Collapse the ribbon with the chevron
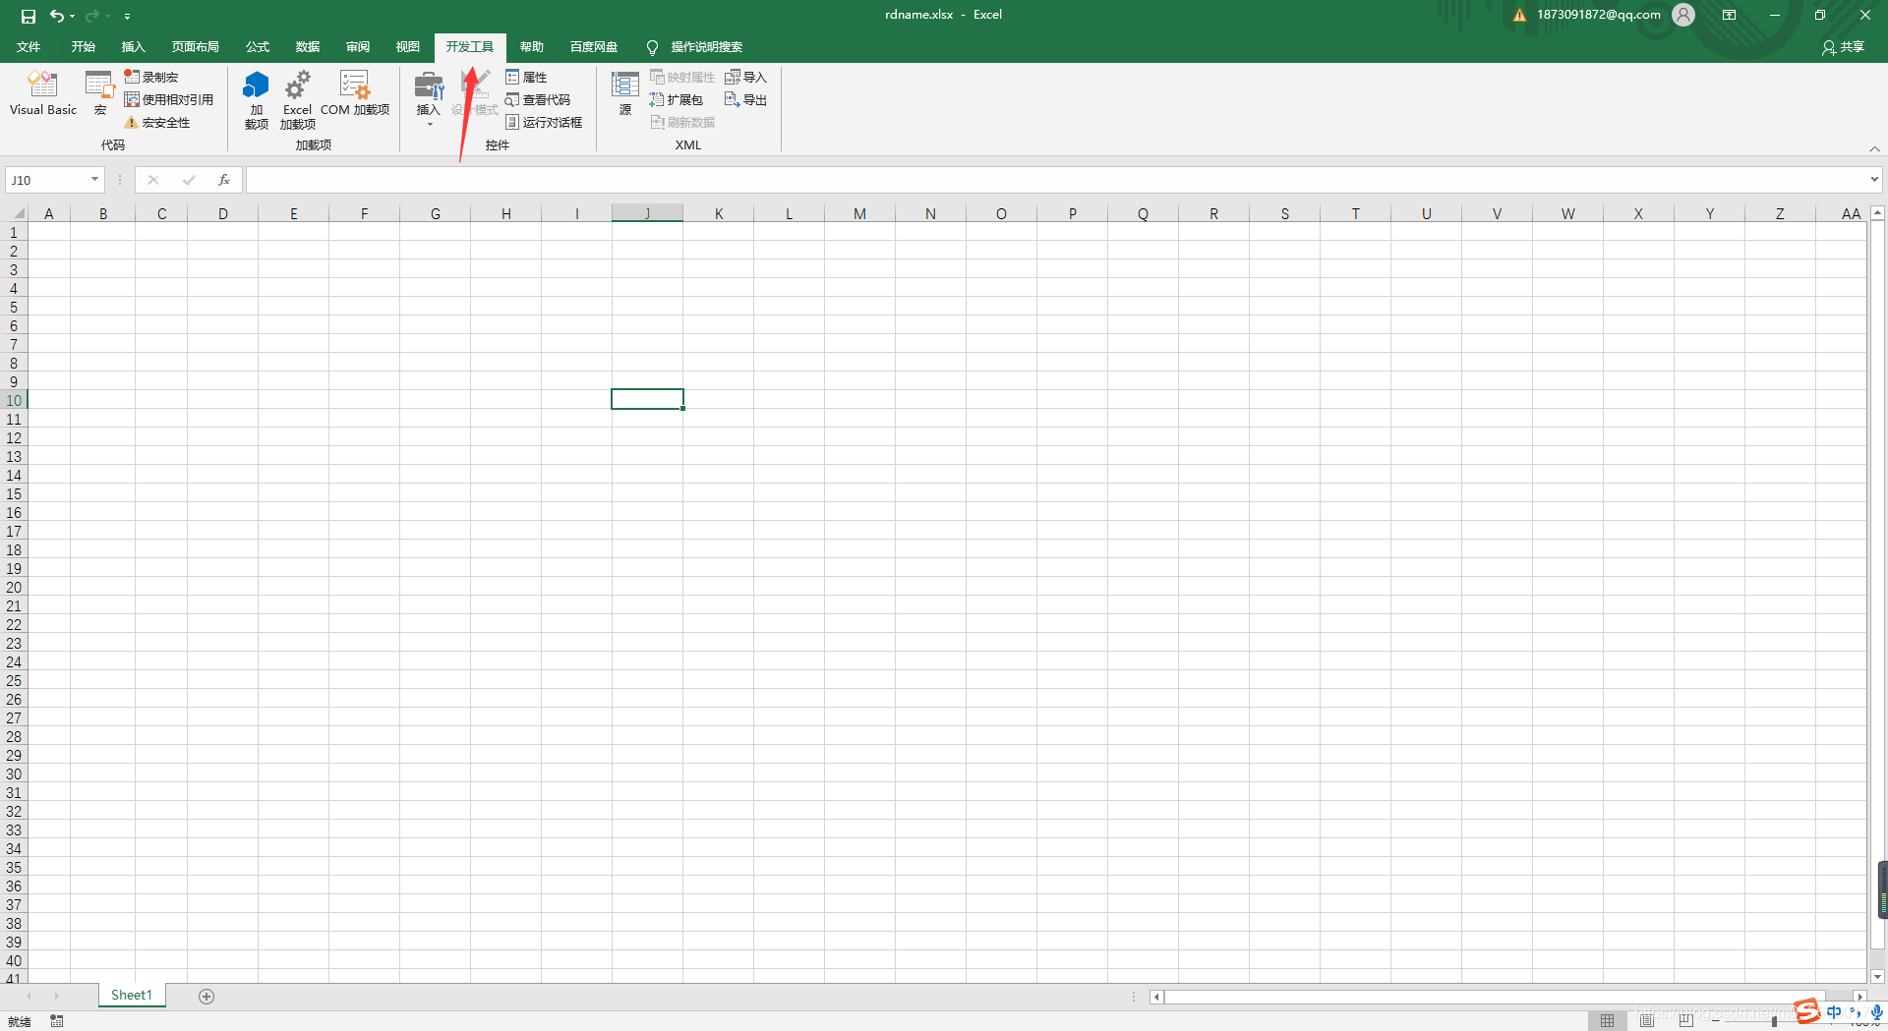The width and height of the screenshot is (1888, 1031). coord(1874,148)
